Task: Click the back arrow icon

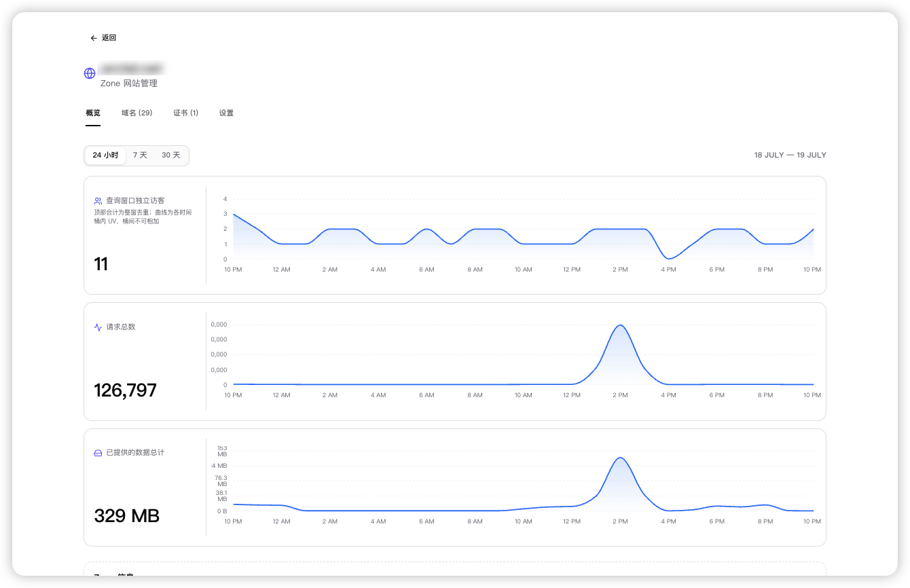Action: [x=94, y=38]
